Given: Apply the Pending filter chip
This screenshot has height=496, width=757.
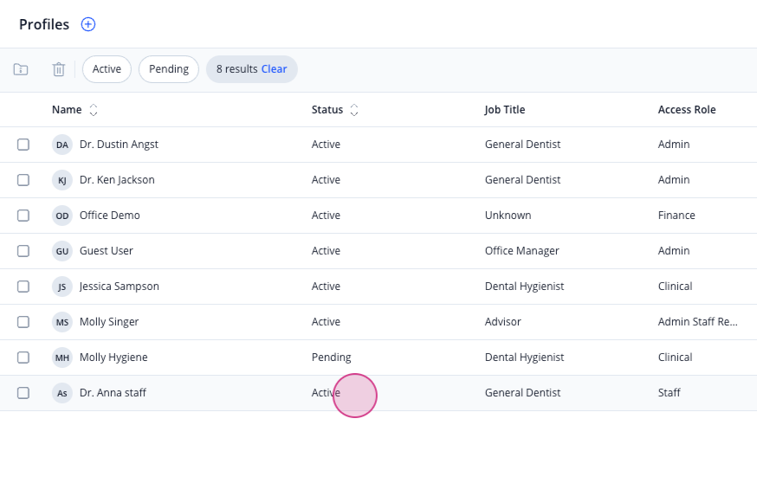Looking at the screenshot, I should [x=169, y=69].
